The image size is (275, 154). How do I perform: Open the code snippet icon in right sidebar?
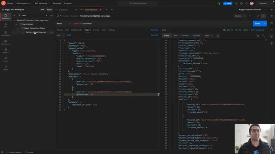272,30
